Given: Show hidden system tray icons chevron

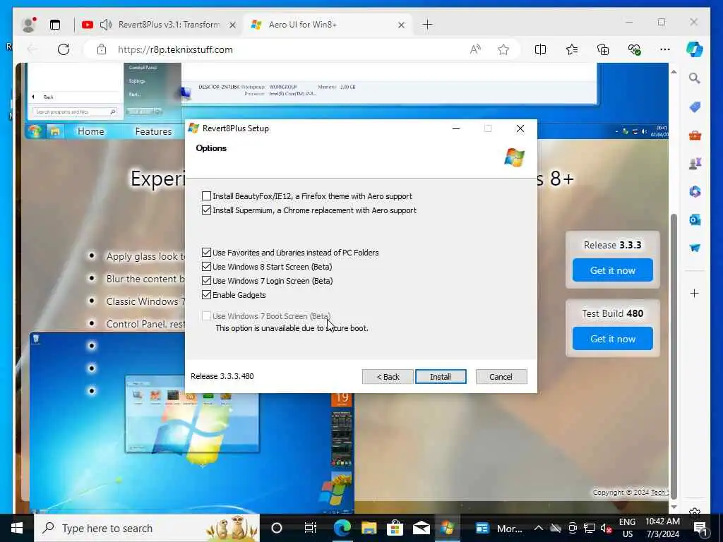Looking at the screenshot, I should [x=538, y=528].
